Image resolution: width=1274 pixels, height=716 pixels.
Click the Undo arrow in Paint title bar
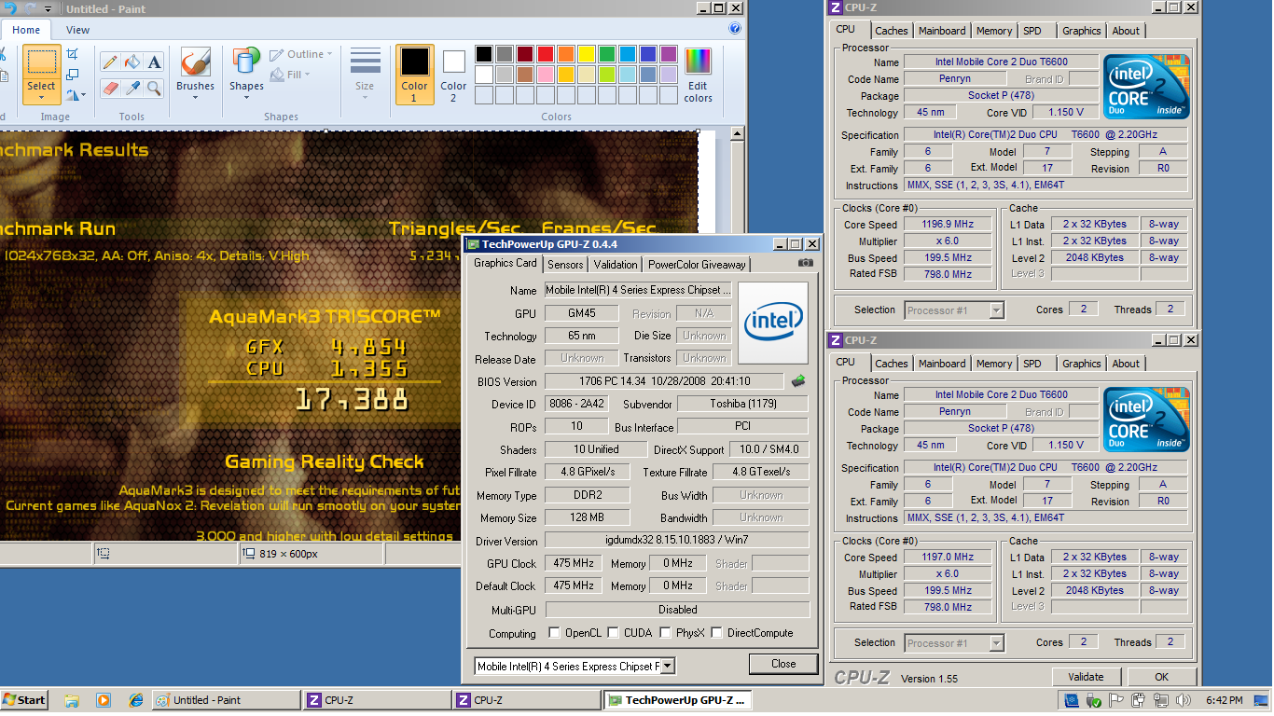(x=12, y=7)
